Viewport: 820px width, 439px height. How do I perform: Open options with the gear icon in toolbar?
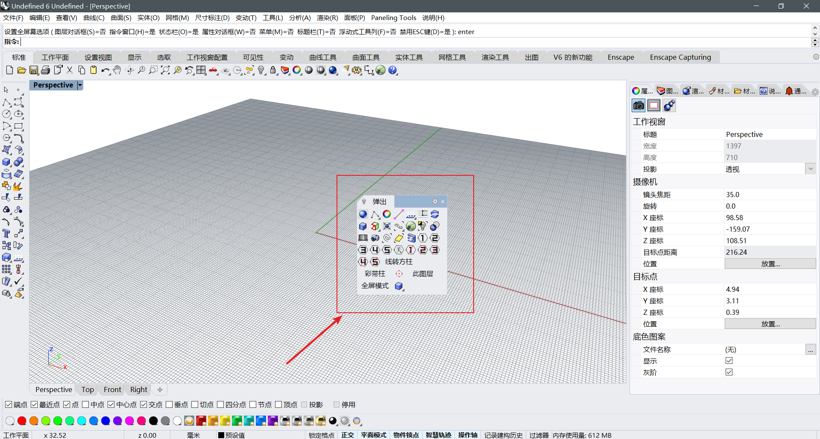(357, 70)
